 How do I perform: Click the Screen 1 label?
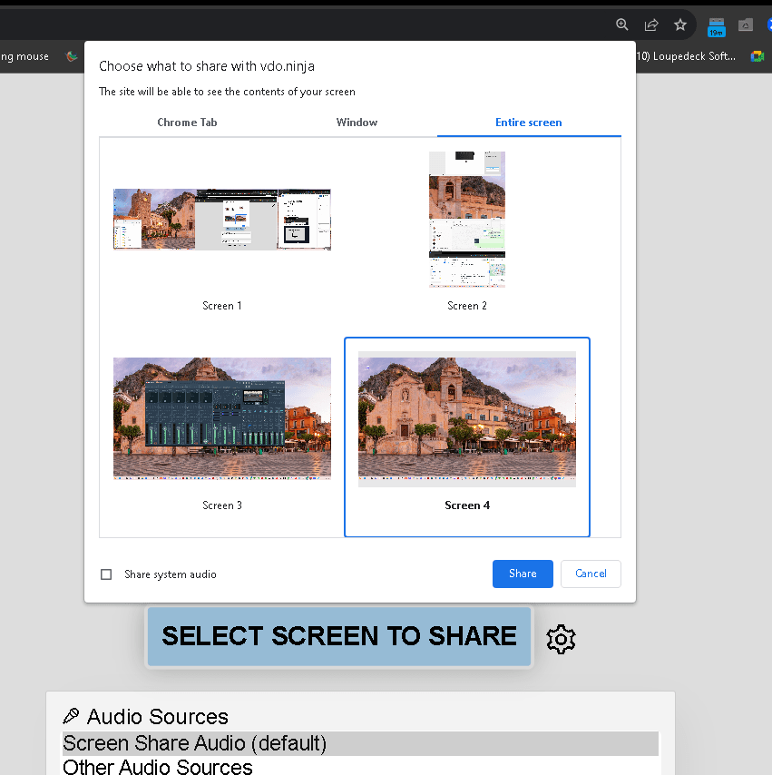222,306
